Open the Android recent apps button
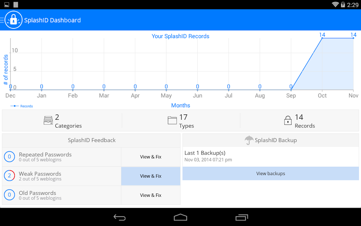The height and width of the screenshot is (226, 361). (241, 218)
